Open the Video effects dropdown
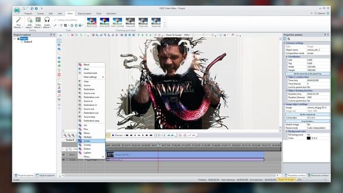The height and width of the screenshot is (193, 343). (38, 23)
